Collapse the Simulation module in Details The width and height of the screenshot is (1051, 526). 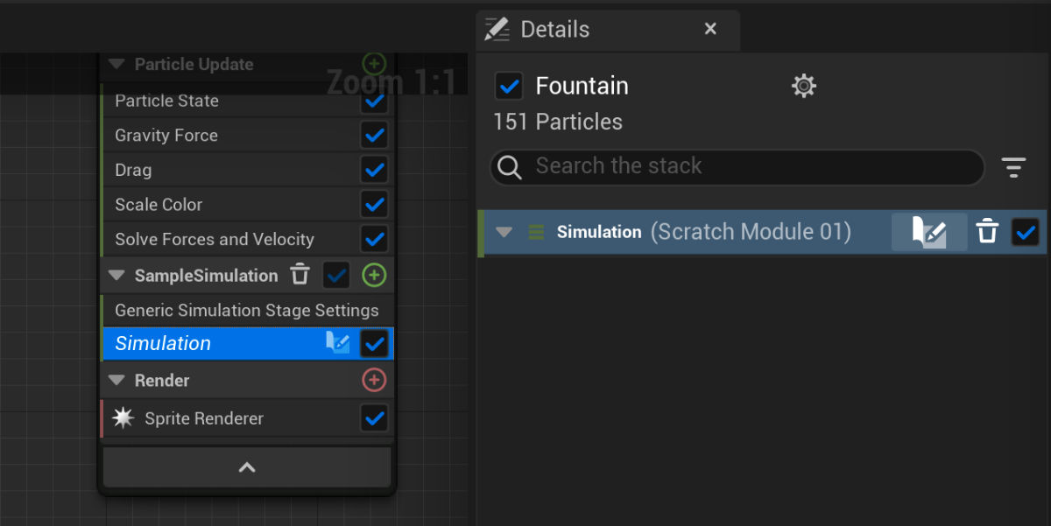504,233
